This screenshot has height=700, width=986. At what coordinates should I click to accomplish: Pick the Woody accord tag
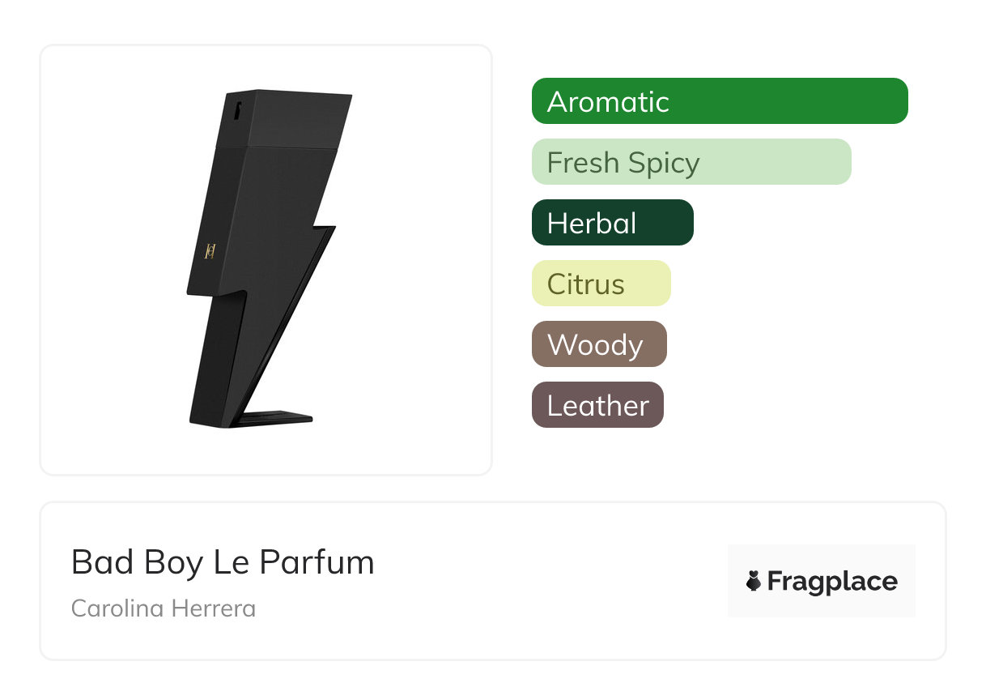click(599, 344)
